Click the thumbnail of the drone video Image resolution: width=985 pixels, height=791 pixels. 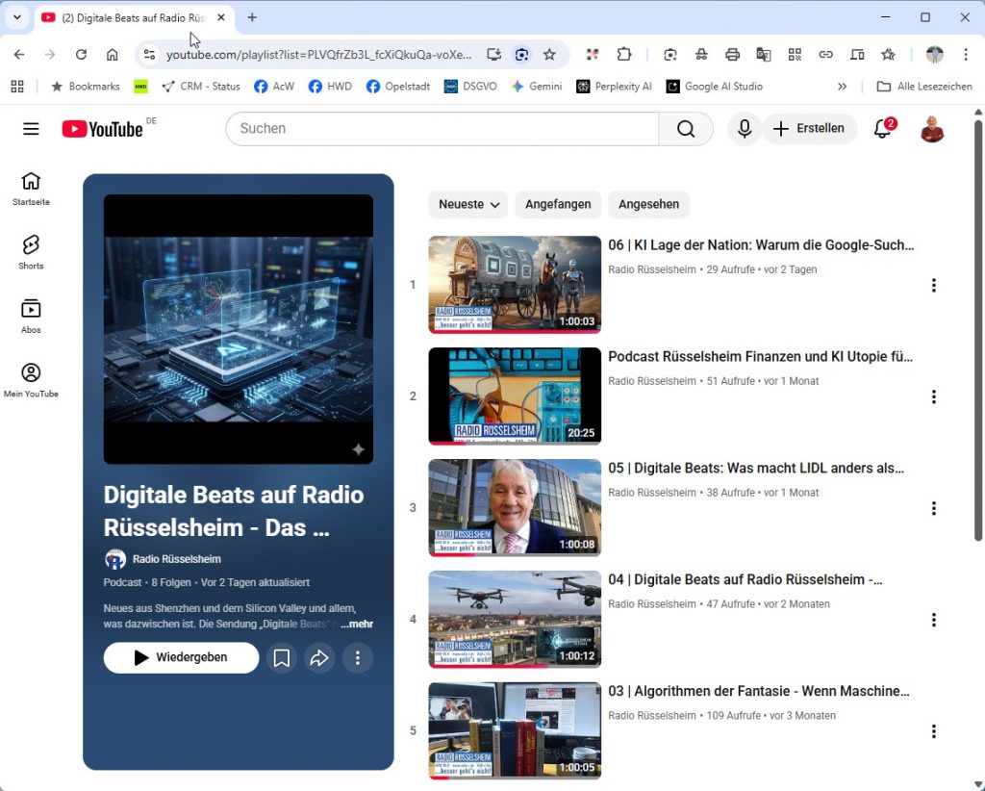coord(514,619)
